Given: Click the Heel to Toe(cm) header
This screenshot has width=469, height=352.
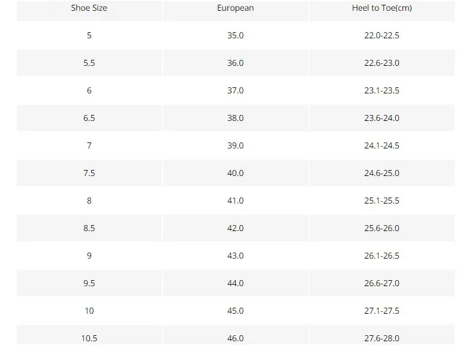Looking at the screenshot, I should tap(381, 8).
